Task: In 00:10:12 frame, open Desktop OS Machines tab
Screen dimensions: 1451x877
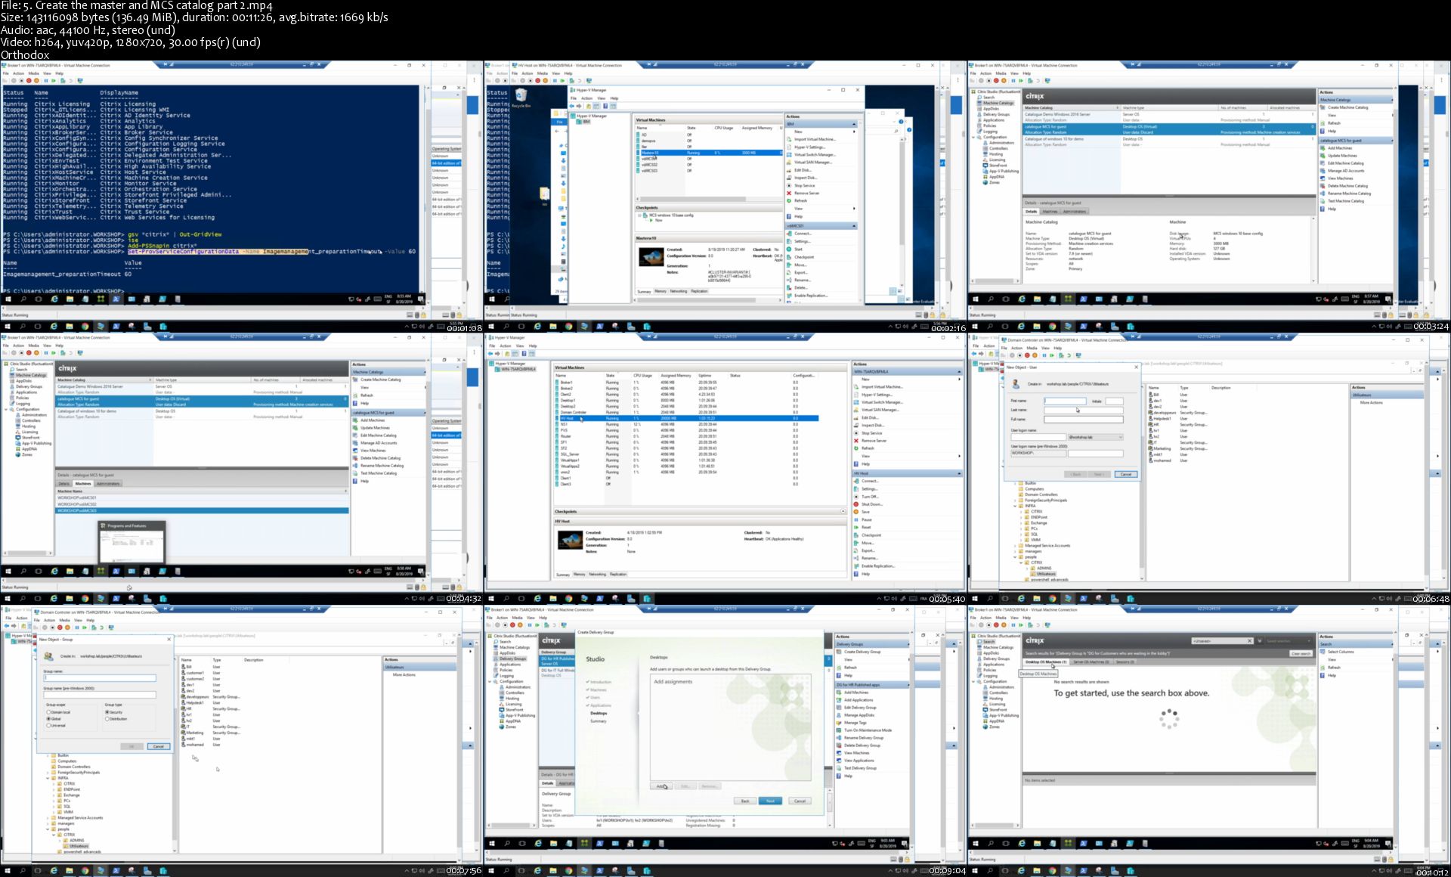Action: click(x=1046, y=662)
